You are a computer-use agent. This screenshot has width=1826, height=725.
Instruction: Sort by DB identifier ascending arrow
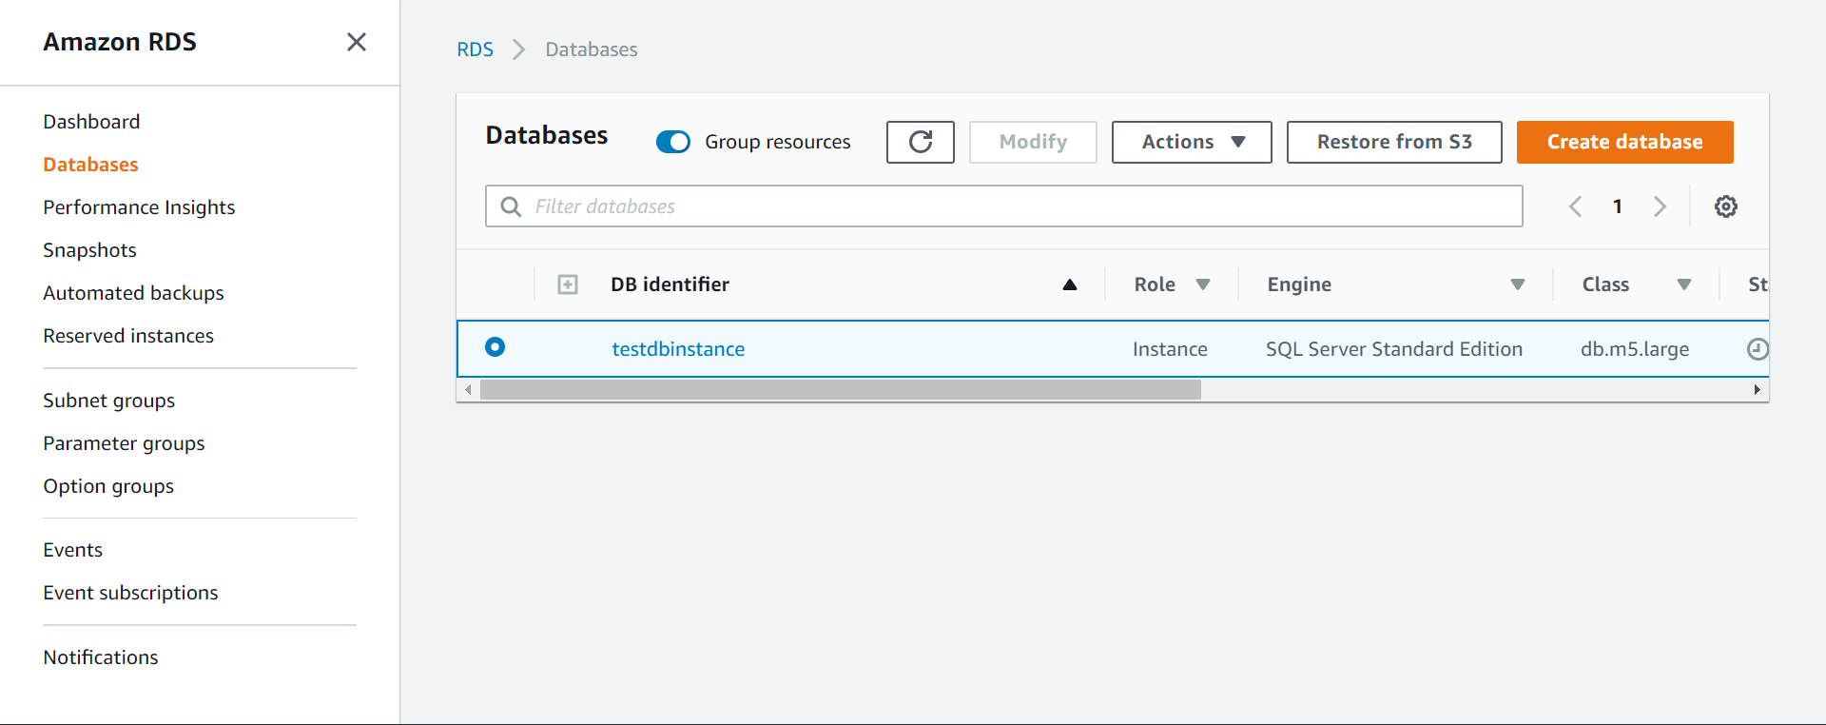click(x=1070, y=284)
